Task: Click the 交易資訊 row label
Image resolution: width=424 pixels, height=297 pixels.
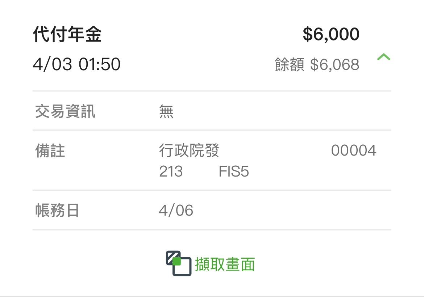Action: click(65, 111)
